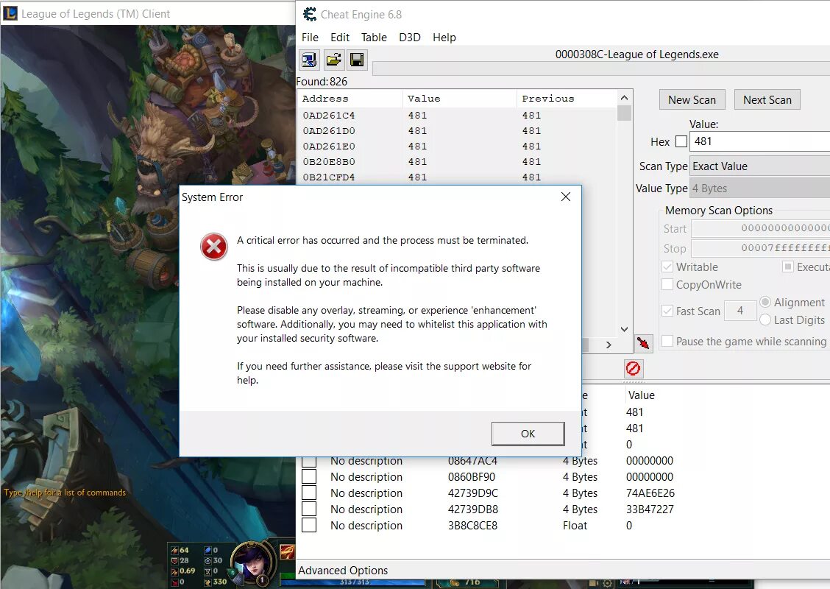
Task: Click the floppy disk save icon
Action: click(358, 60)
